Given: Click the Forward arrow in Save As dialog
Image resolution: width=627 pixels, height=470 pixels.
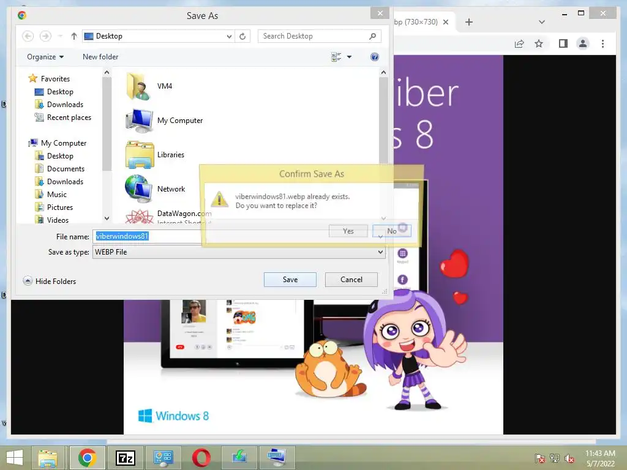Looking at the screenshot, I should click(x=45, y=36).
